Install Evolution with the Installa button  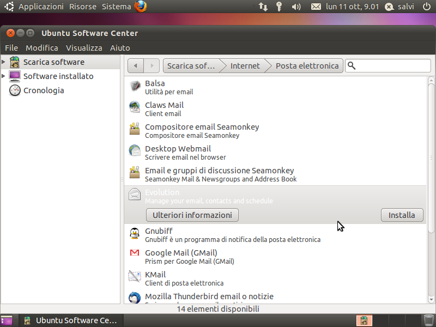pyautogui.click(x=402, y=215)
